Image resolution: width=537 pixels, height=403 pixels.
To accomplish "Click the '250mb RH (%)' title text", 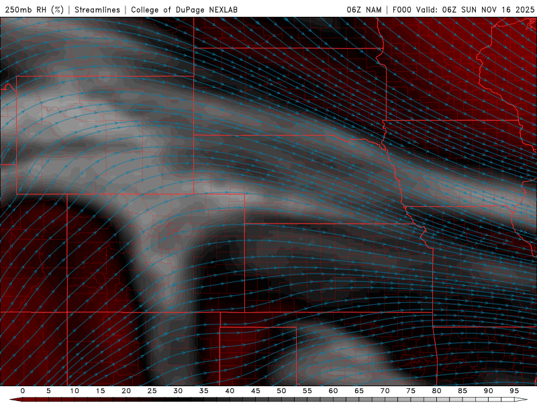I will pyautogui.click(x=34, y=9).
